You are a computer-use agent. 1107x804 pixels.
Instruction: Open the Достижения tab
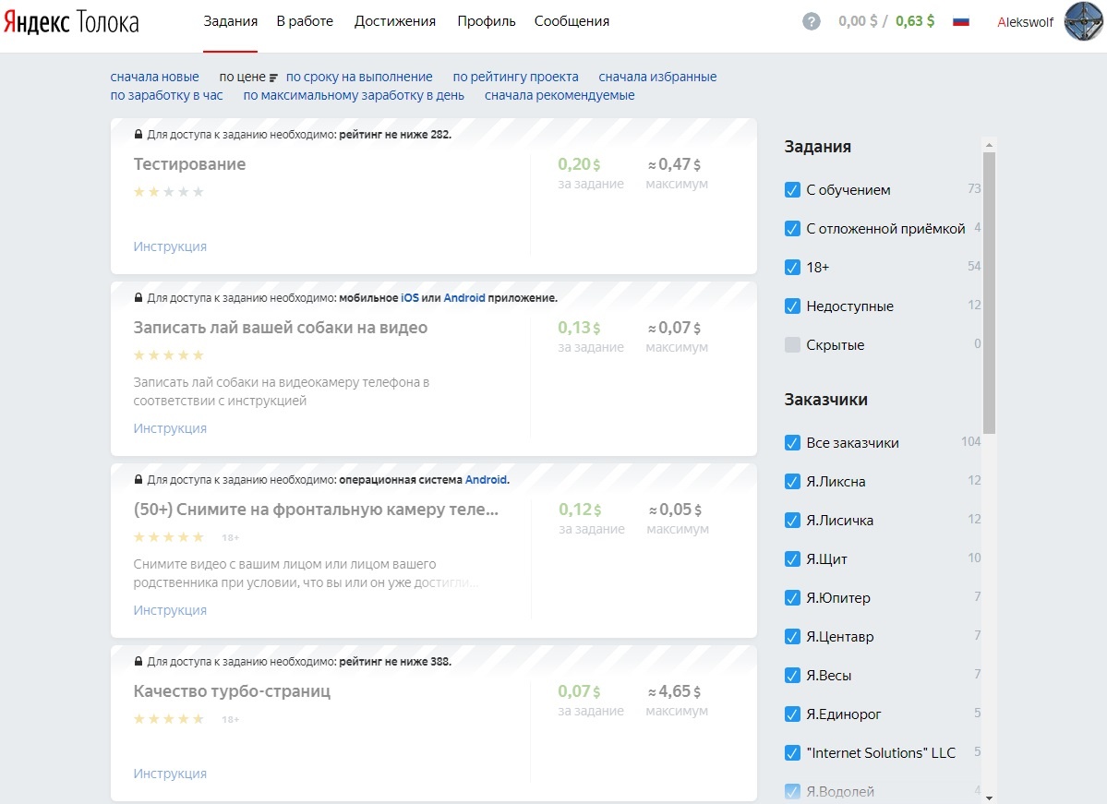coord(394,22)
